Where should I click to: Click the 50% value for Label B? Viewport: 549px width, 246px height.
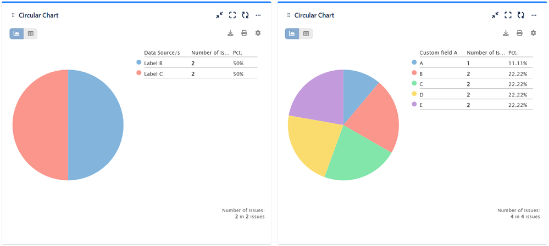coord(238,64)
